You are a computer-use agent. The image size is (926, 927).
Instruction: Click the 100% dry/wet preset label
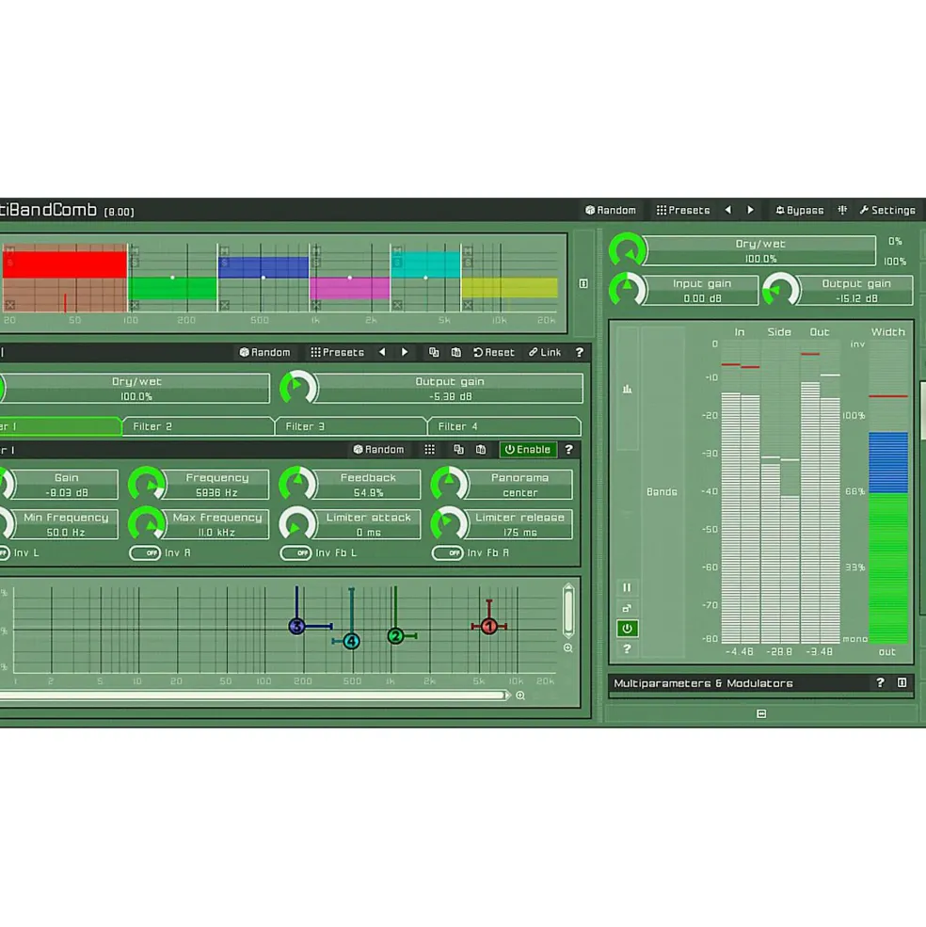tap(895, 262)
